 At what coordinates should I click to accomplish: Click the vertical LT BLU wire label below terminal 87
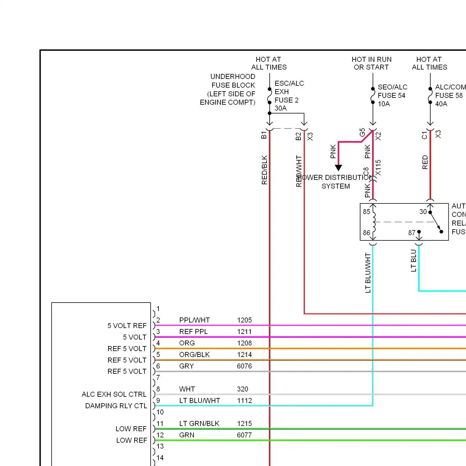pos(413,261)
